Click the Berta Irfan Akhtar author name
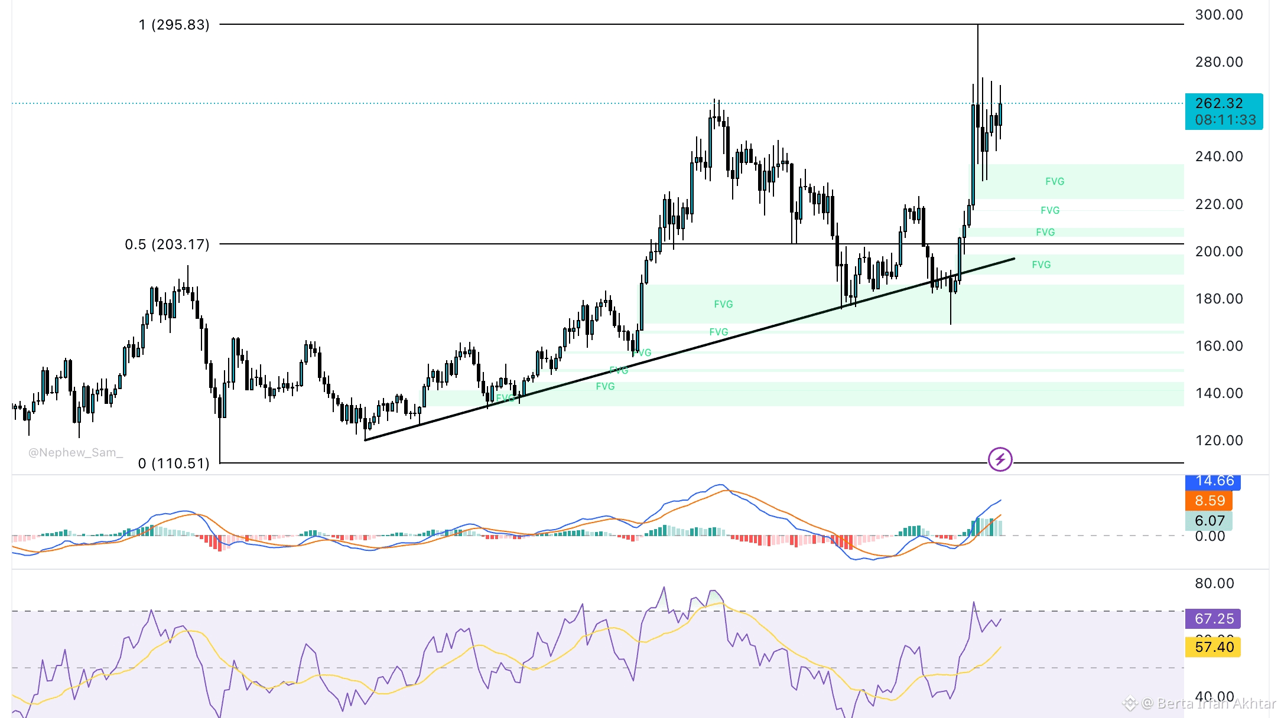The width and height of the screenshot is (1281, 718). [1216, 703]
